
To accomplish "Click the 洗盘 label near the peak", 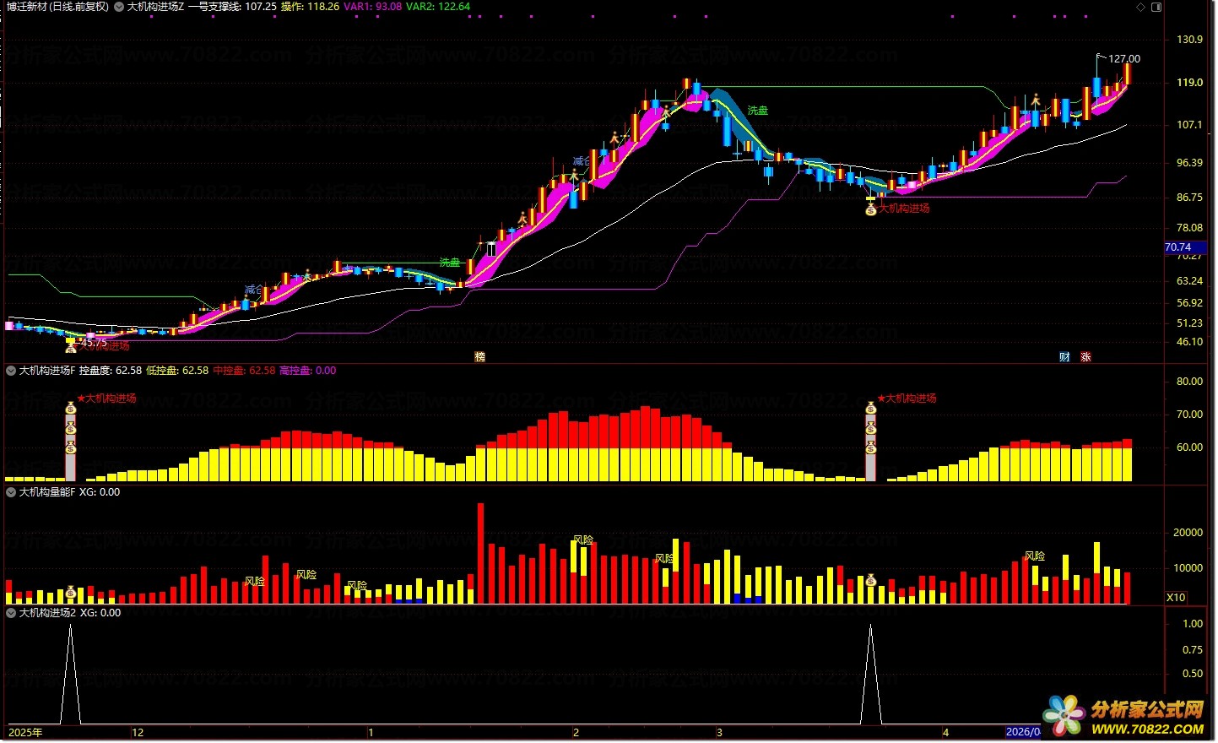I will (x=758, y=111).
